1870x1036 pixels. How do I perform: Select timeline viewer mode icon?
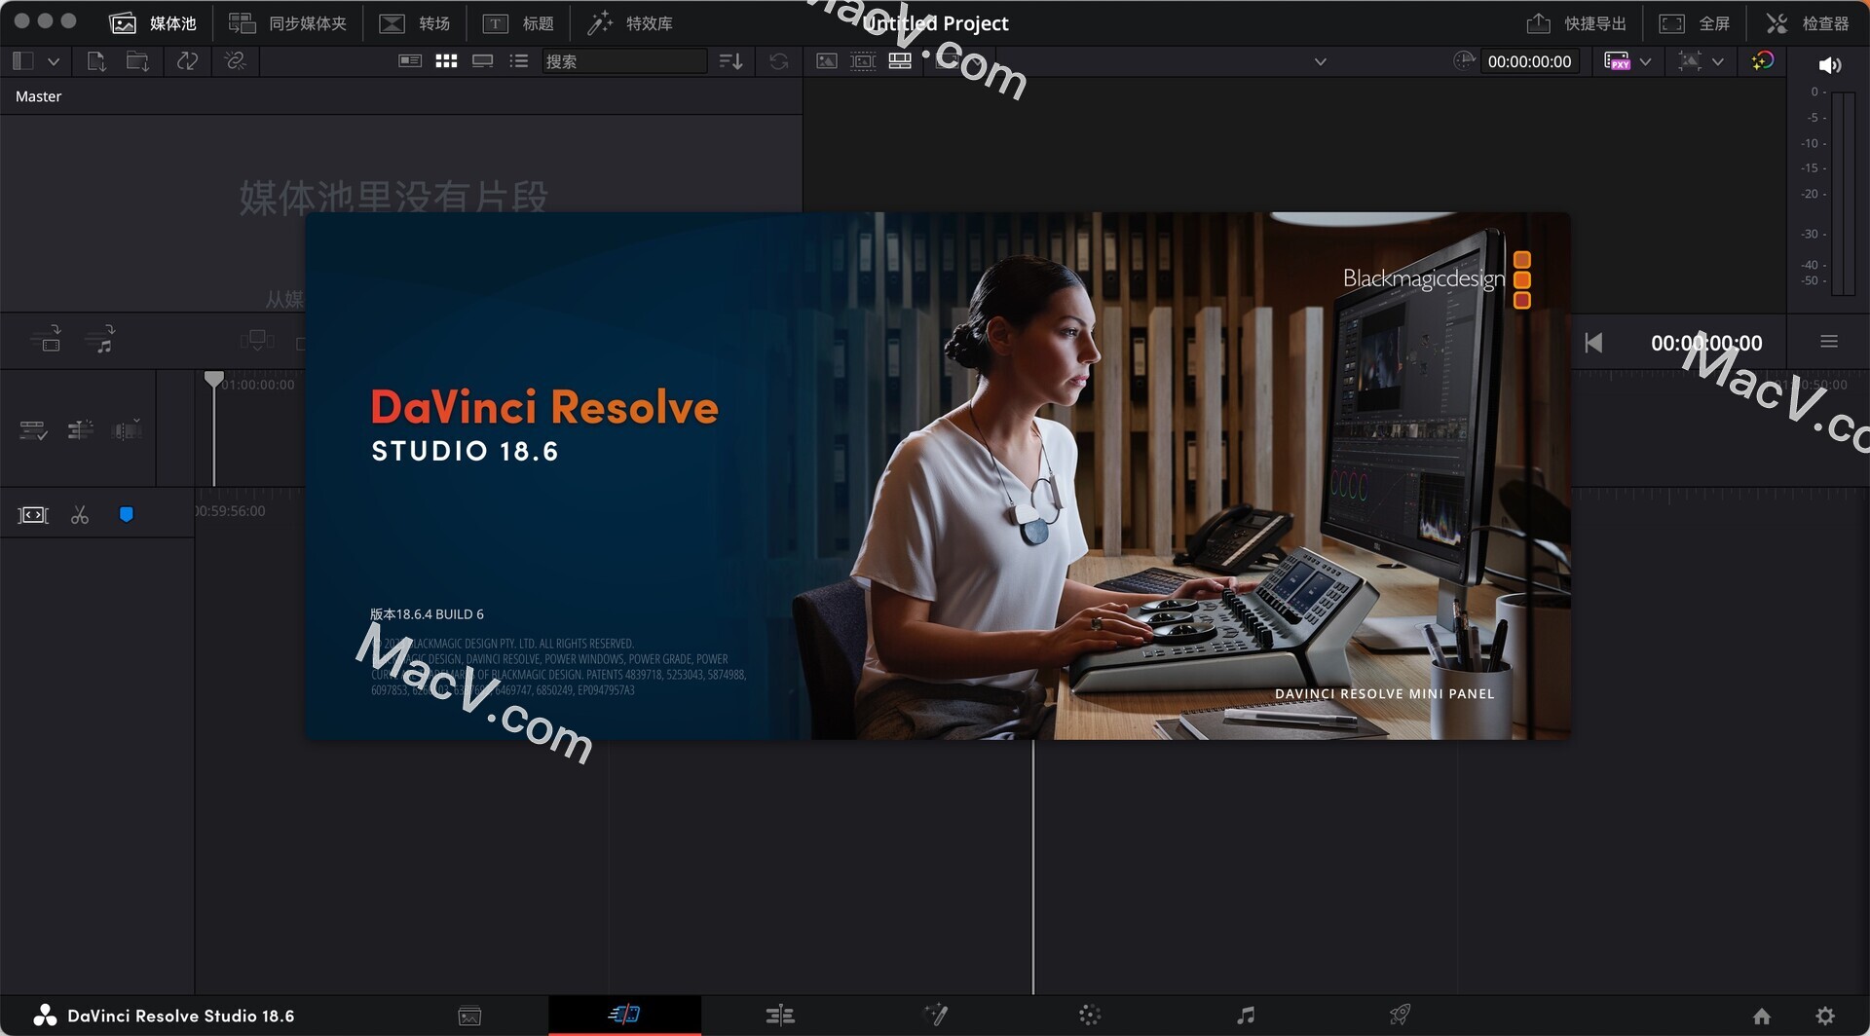tap(900, 61)
